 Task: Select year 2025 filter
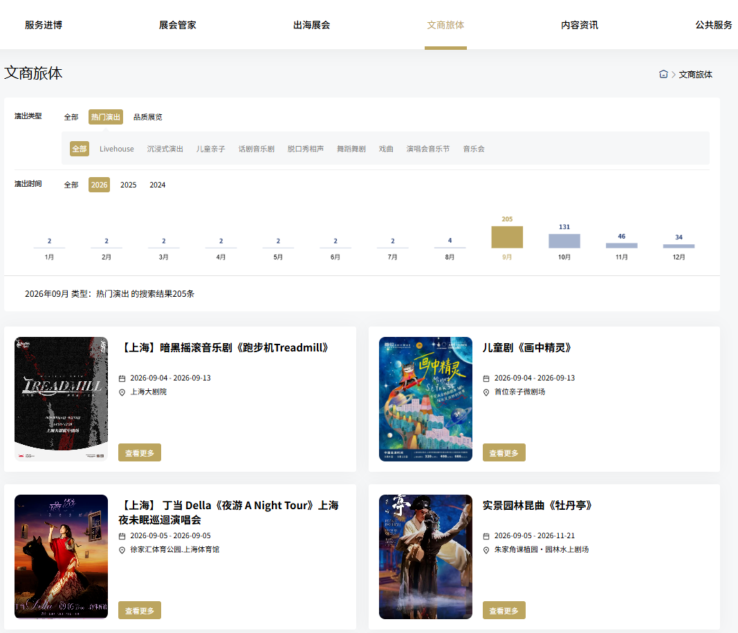[x=129, y=185]
